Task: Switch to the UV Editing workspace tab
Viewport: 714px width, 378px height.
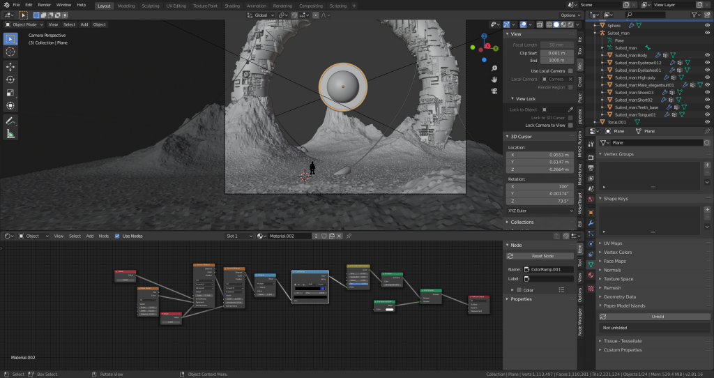Action: pyautogui.click(x=176, y=6)
